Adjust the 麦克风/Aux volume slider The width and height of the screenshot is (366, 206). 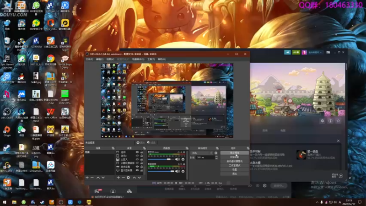point(161,159)
